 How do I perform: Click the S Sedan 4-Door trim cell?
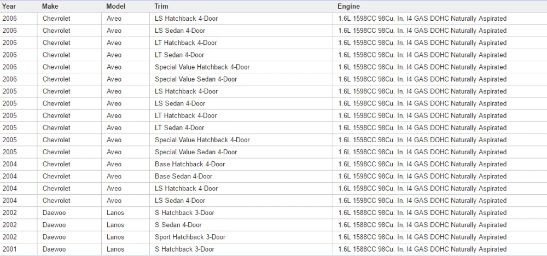click(178, 225)
